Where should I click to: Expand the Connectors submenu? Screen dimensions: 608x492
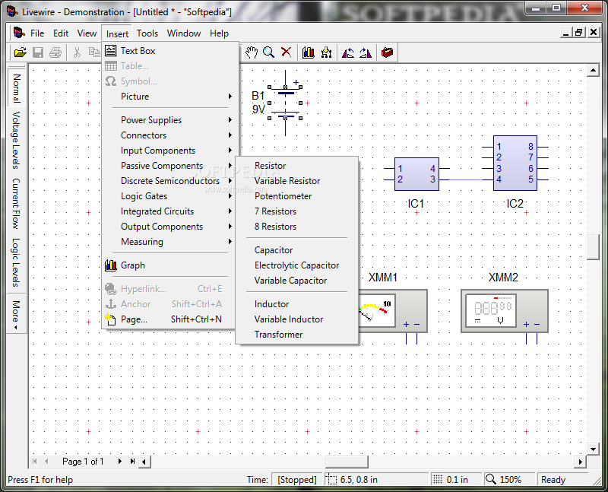tap(169, 135)
